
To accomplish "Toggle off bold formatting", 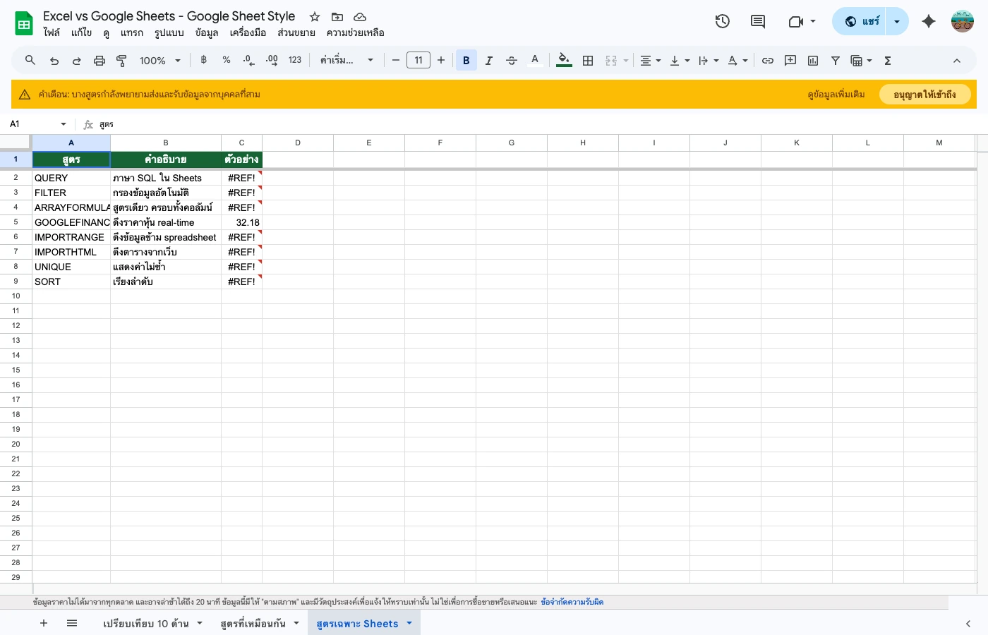I will tap(466, 61).
